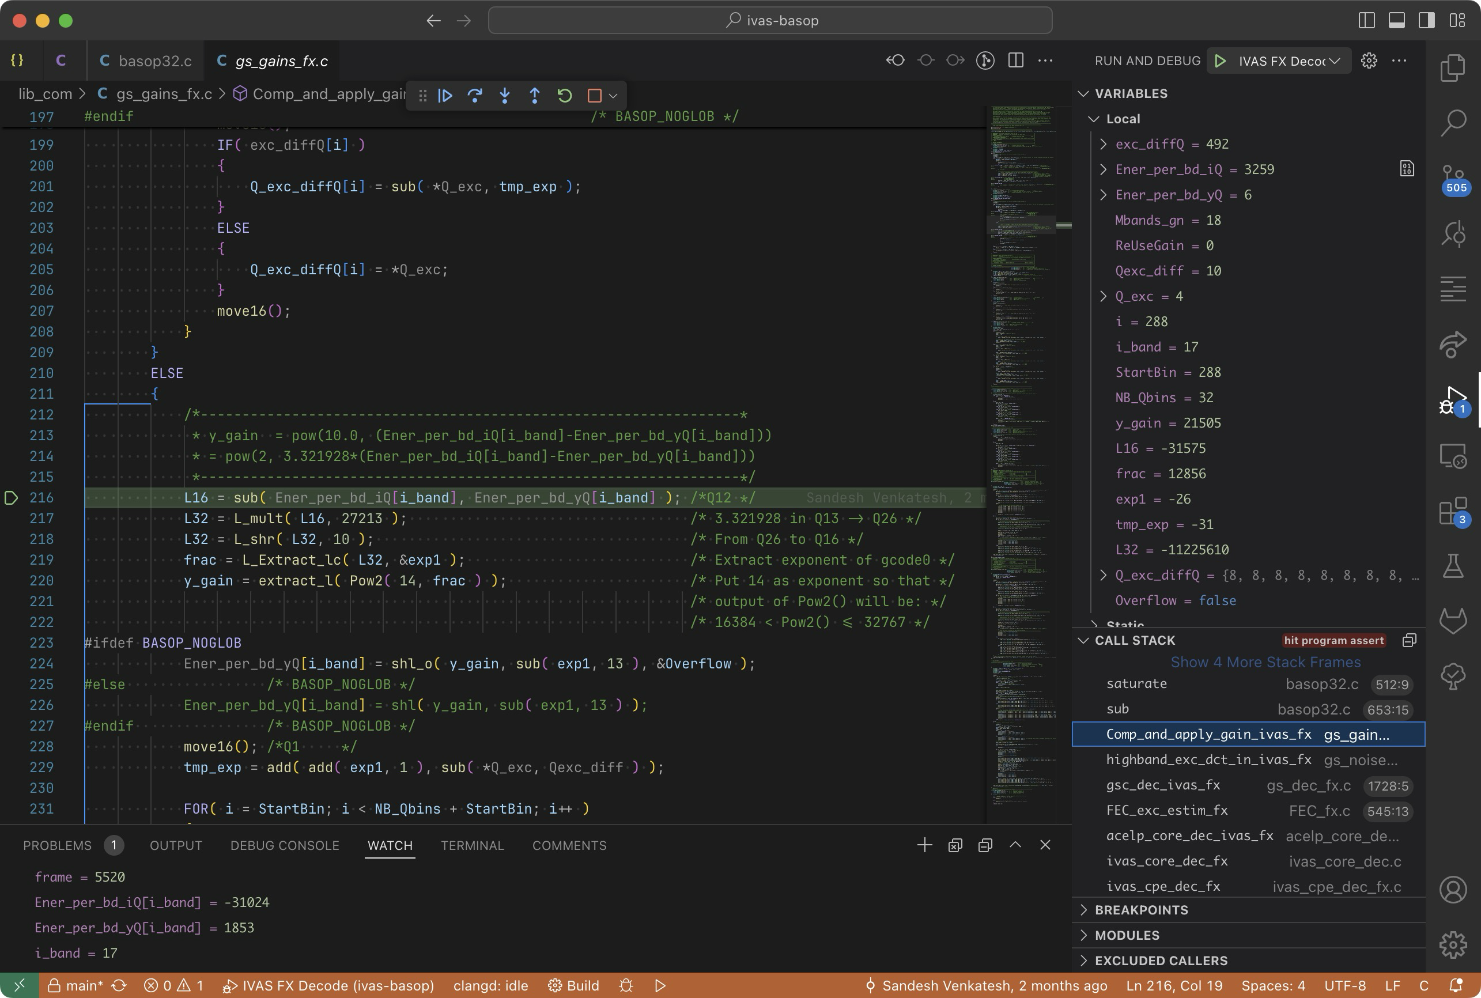Expand the Q_exc_diffQ local variable

1104,576
